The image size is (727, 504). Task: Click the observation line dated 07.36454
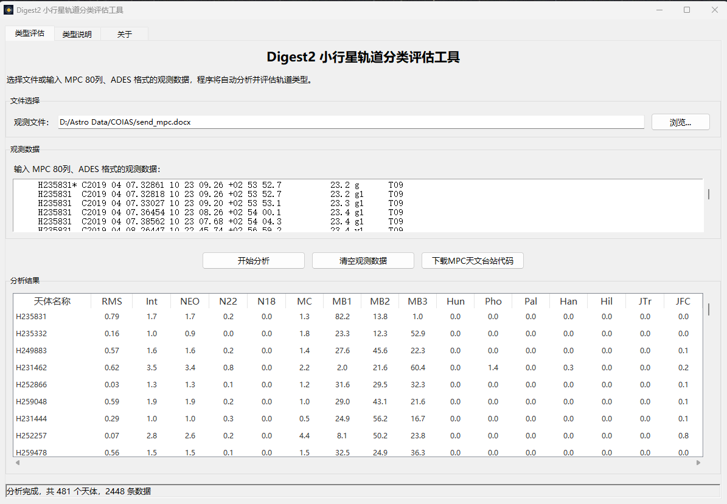coord(221,212)
